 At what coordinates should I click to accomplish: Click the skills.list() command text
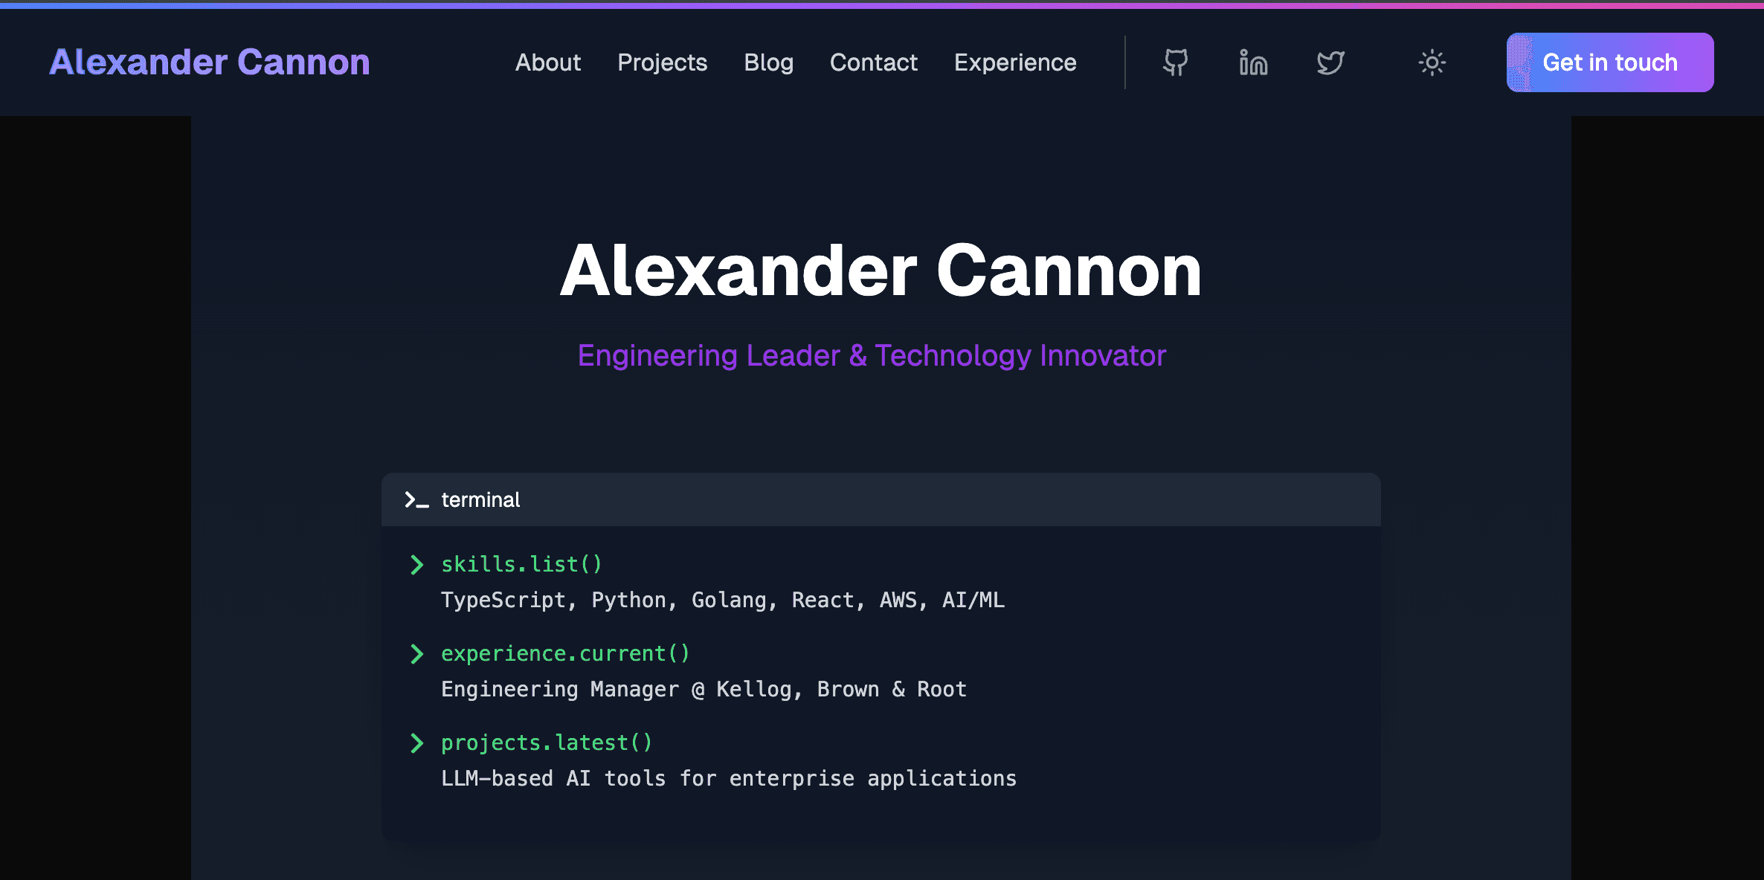(x=521, y=565)
